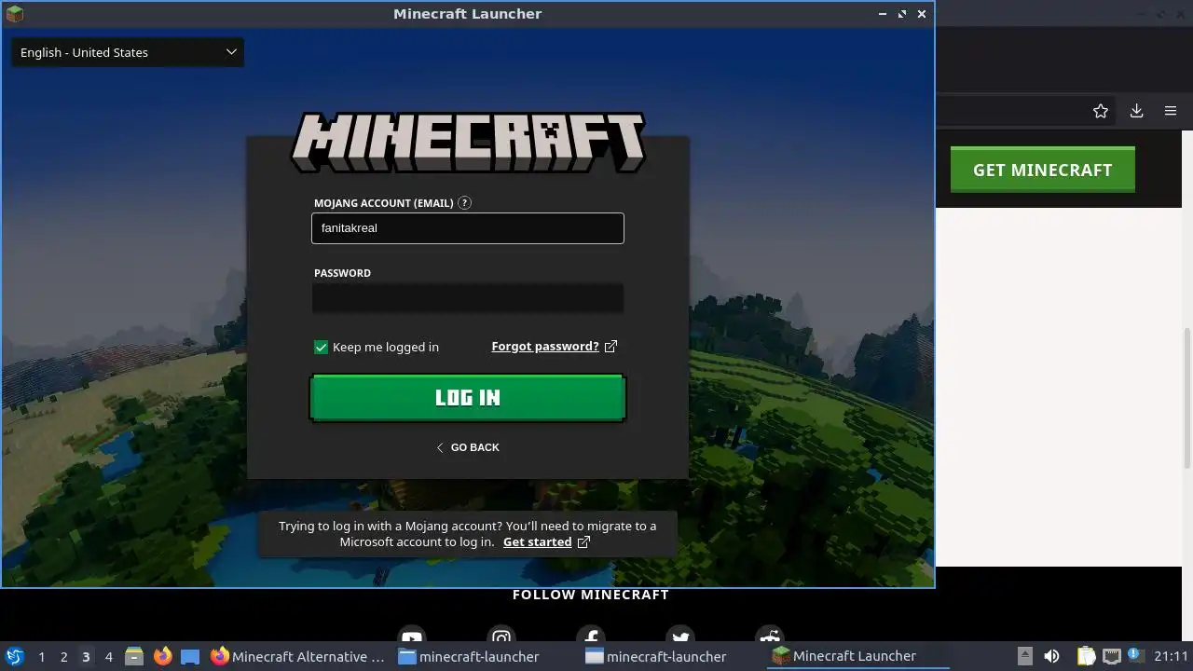This screenshot has height=671, width=1193.
Task: Maximize the Minecraft Launcher window
Action: [902, 14]
